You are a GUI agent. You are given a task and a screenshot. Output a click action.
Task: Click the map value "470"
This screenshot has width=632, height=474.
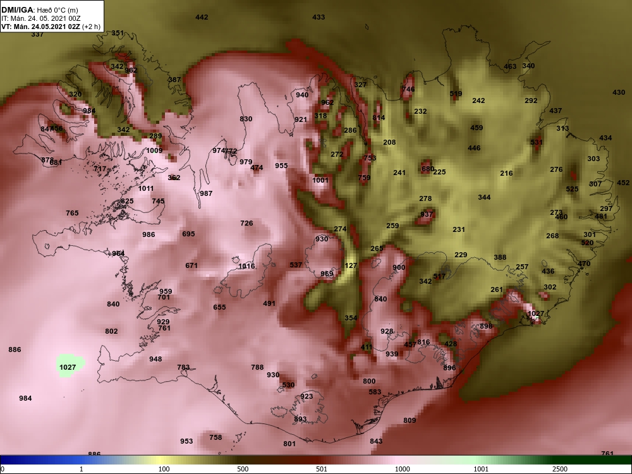(x=583, y=264)
